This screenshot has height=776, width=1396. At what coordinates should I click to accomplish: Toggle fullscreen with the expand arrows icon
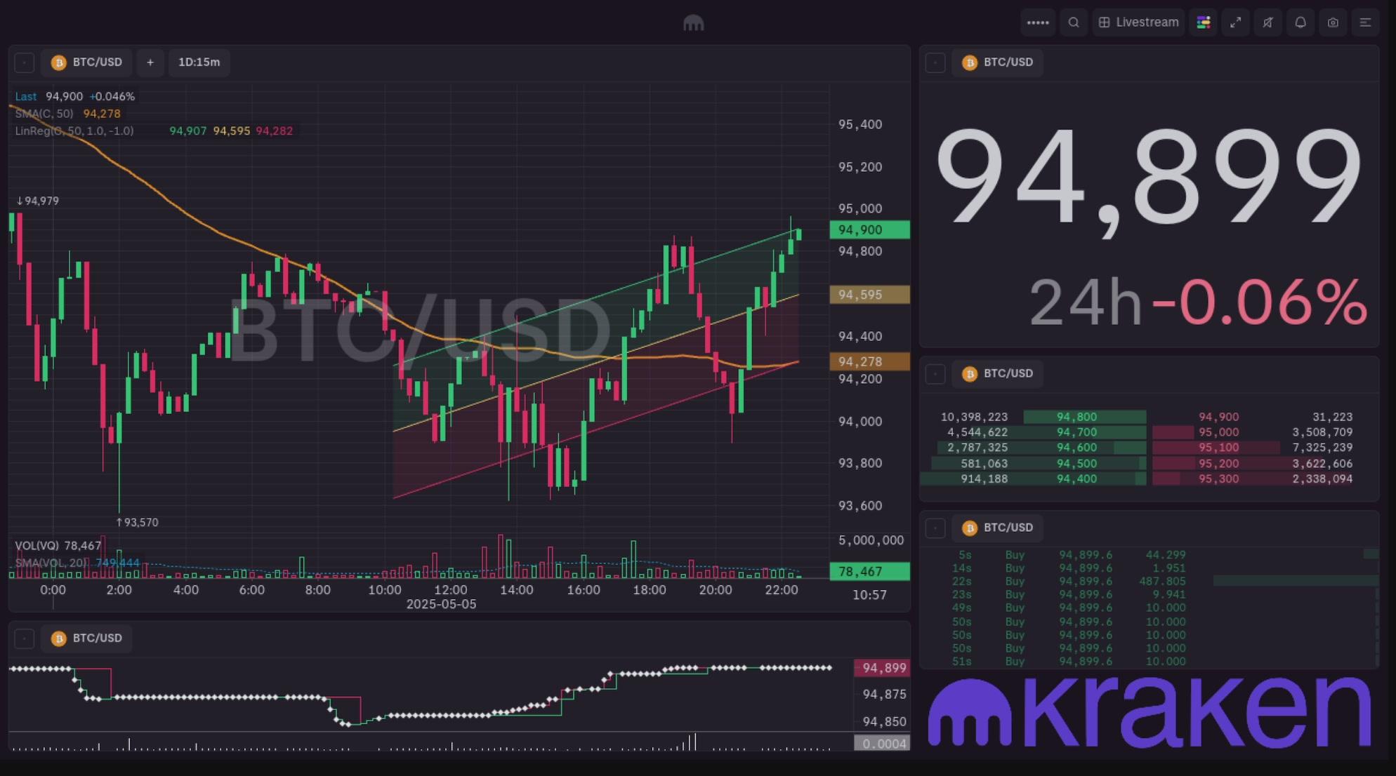click(x=1235, y=22)
